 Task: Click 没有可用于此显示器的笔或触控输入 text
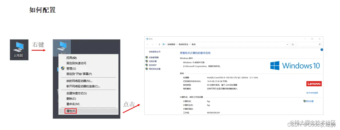(x=222, y=88)
